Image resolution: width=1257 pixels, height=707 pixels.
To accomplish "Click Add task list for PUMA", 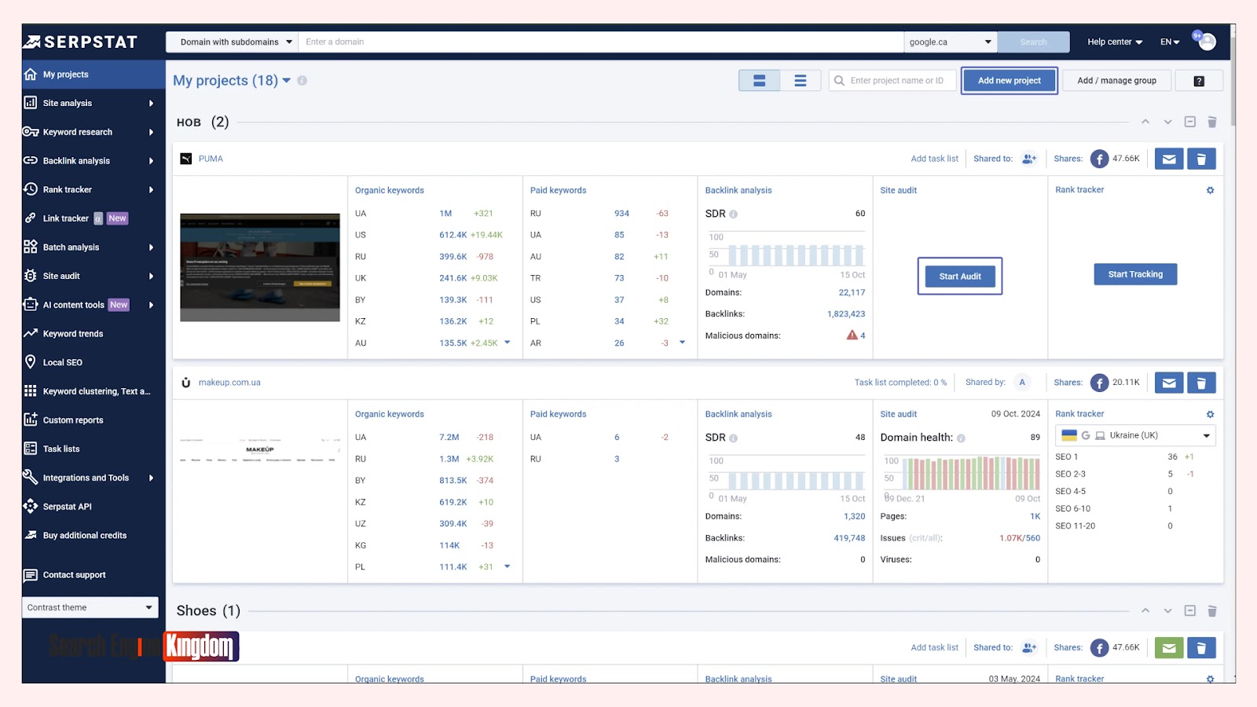I will [x=934, y=159].
